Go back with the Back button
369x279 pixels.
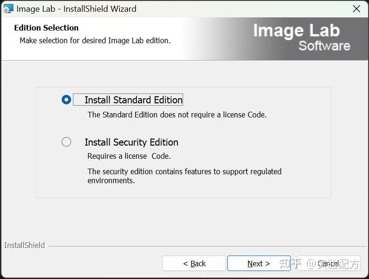point(194,263)
